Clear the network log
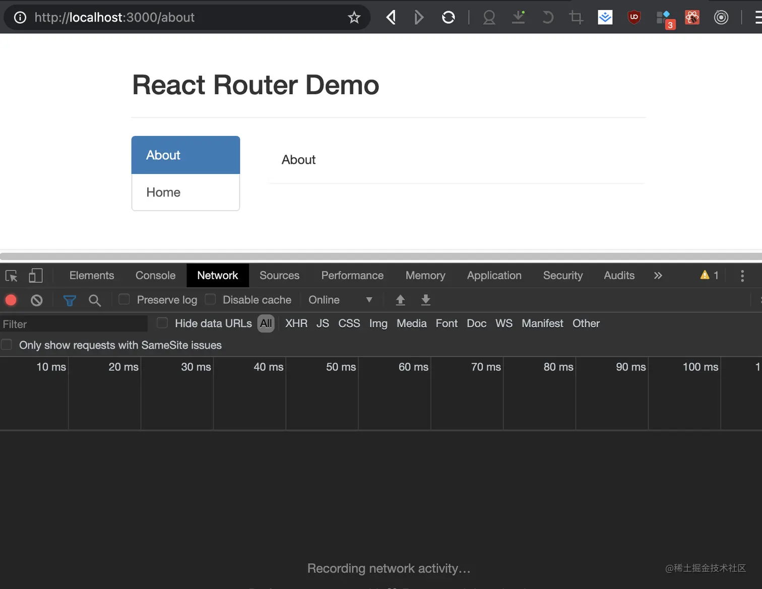762x589 pixels. click(36, 300)
